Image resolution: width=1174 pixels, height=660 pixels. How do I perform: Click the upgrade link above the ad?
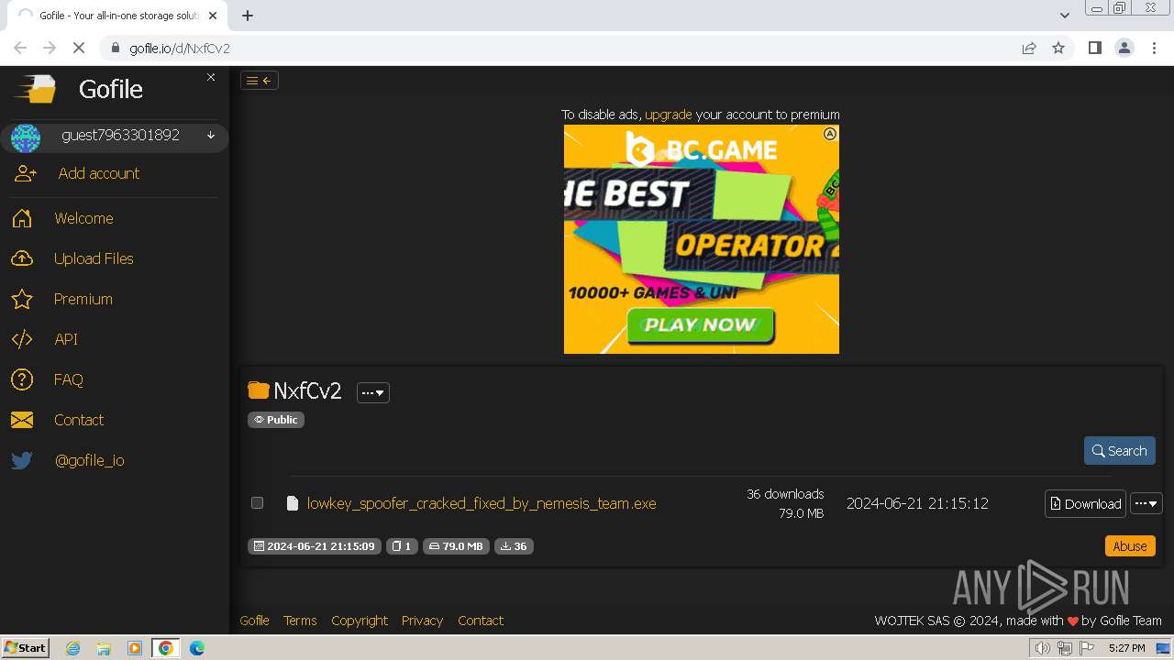[x=669, y=115]
